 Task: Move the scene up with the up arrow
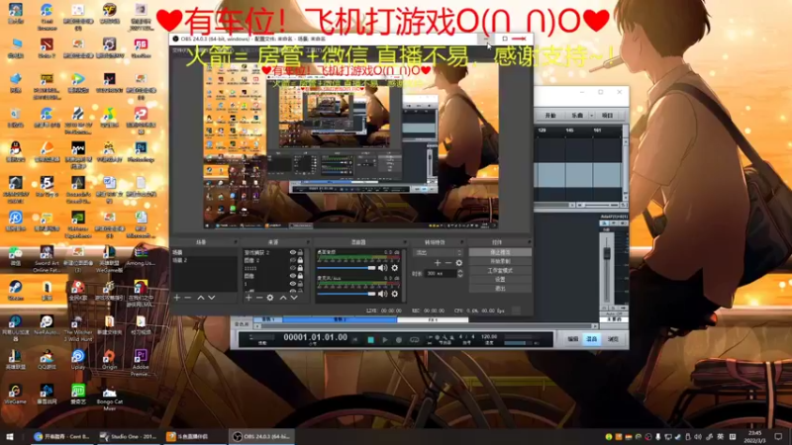pos(201,298)
